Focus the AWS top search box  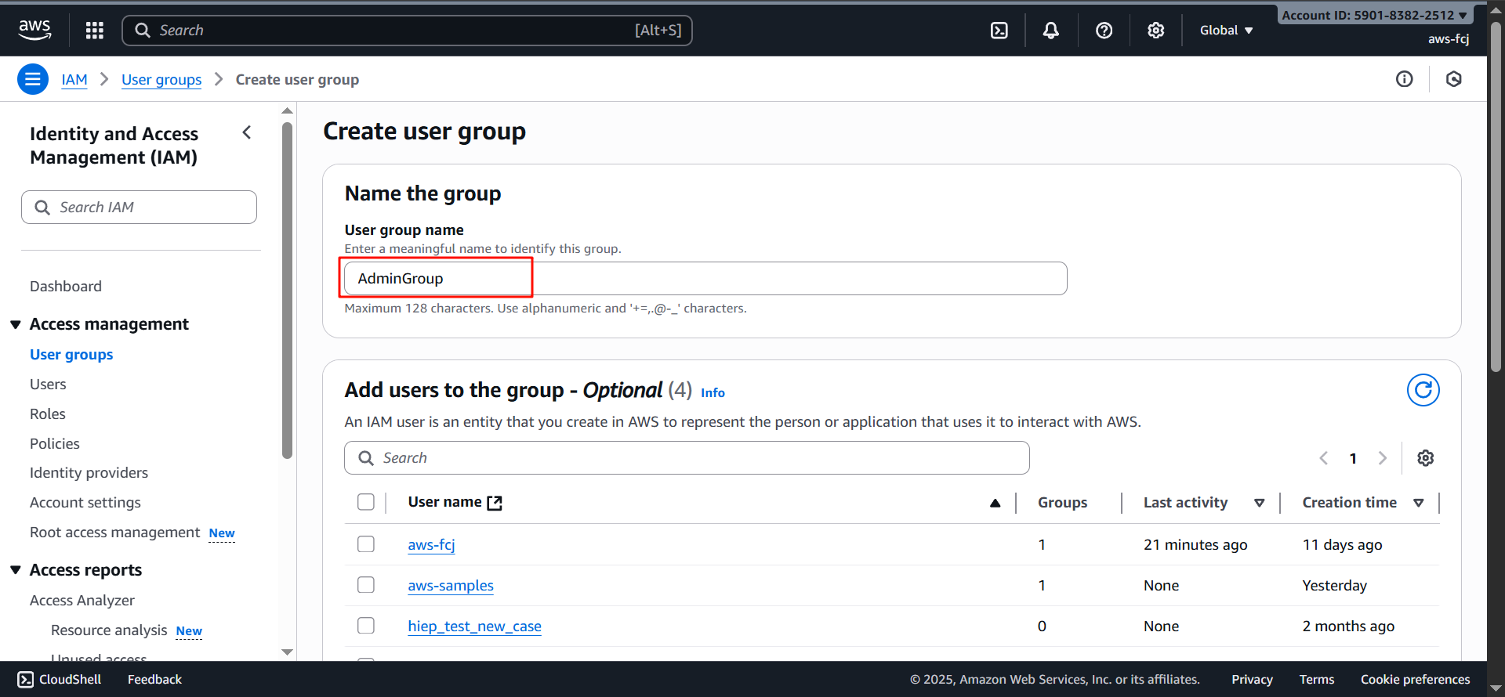408,31
